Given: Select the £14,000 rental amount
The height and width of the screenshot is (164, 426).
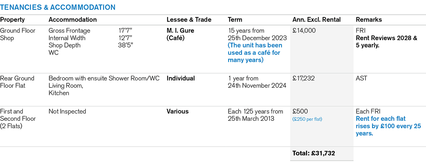Looking at the screenshot, I should point(304,31).
